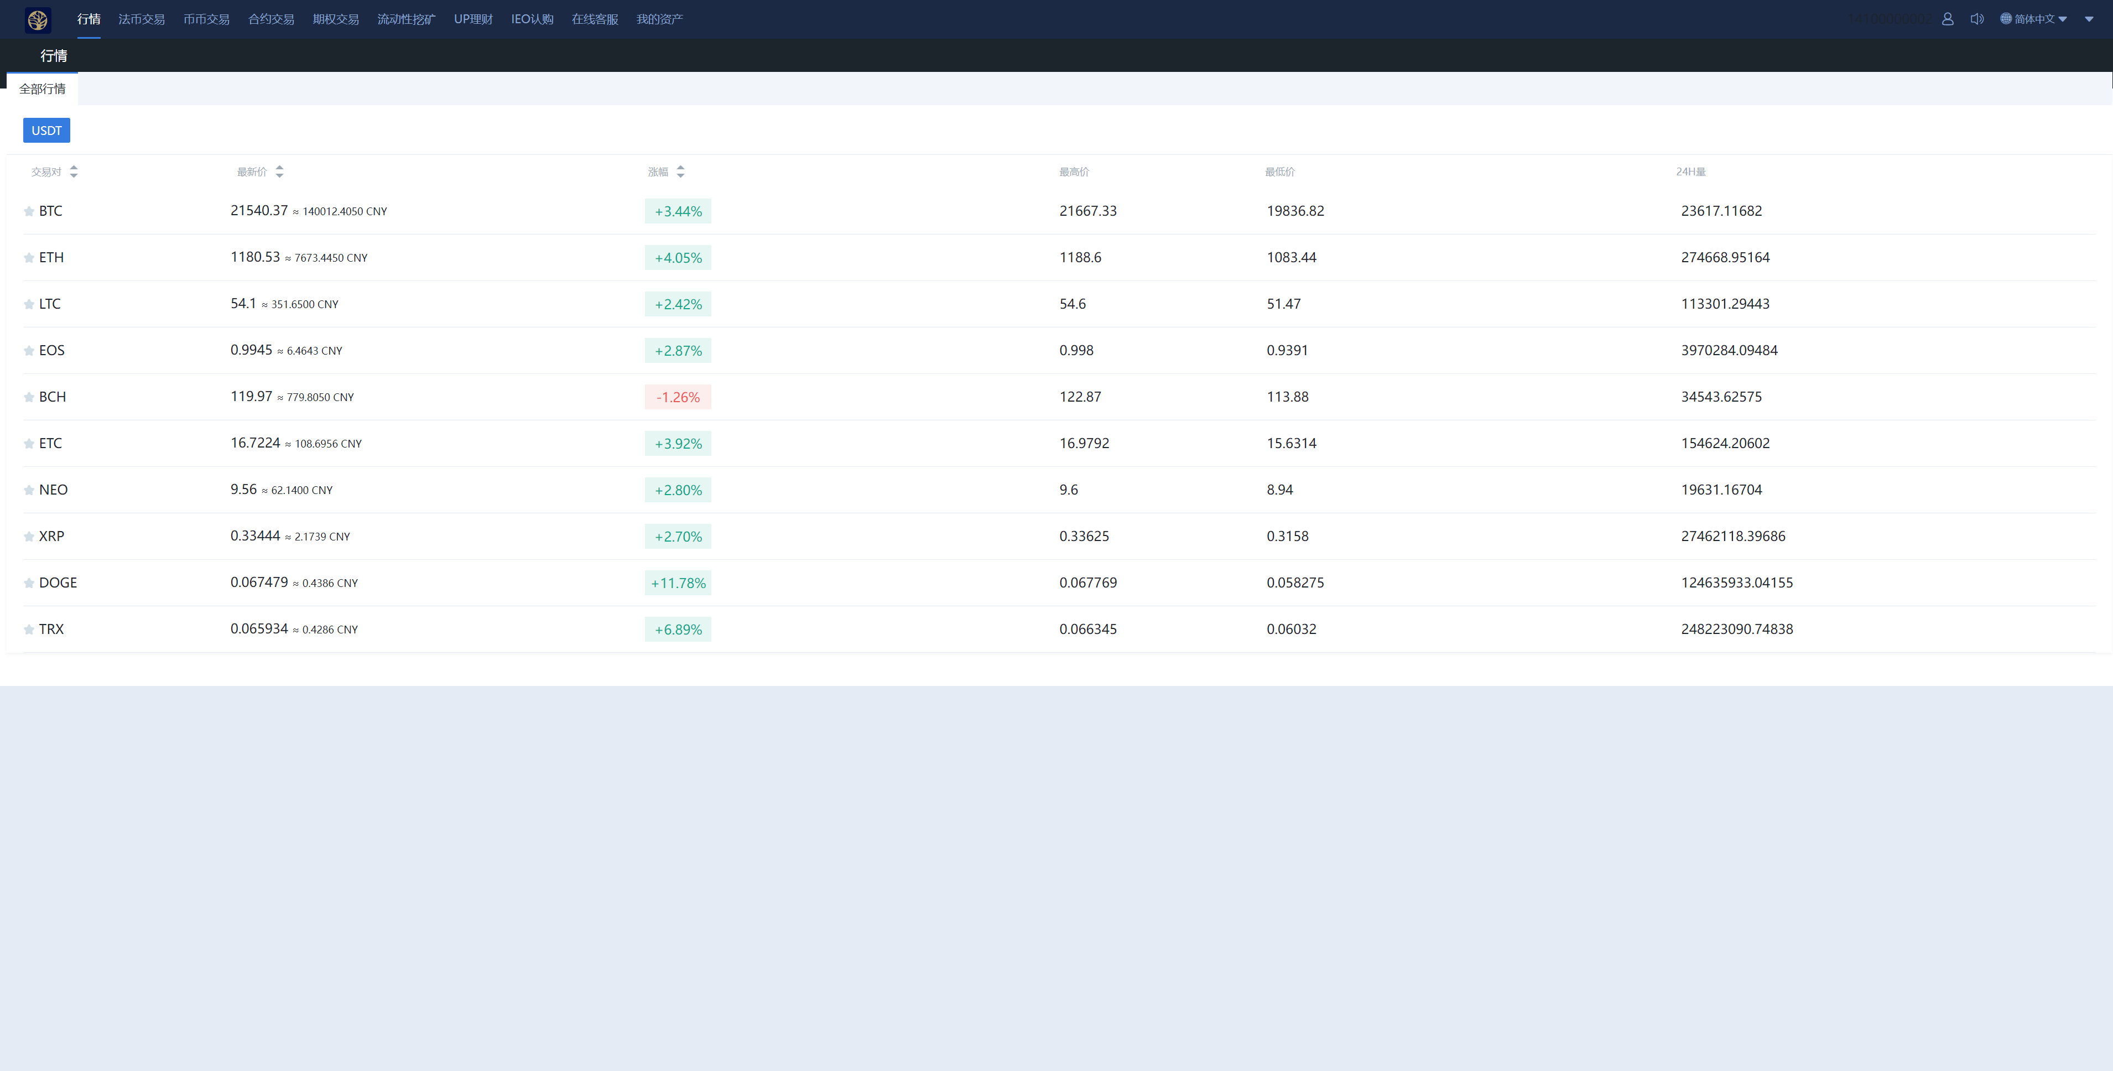Click the TRX favorite star icon
The image size is (2113, 1071).
29,630
